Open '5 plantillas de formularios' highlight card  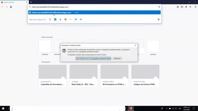(53, 76)
